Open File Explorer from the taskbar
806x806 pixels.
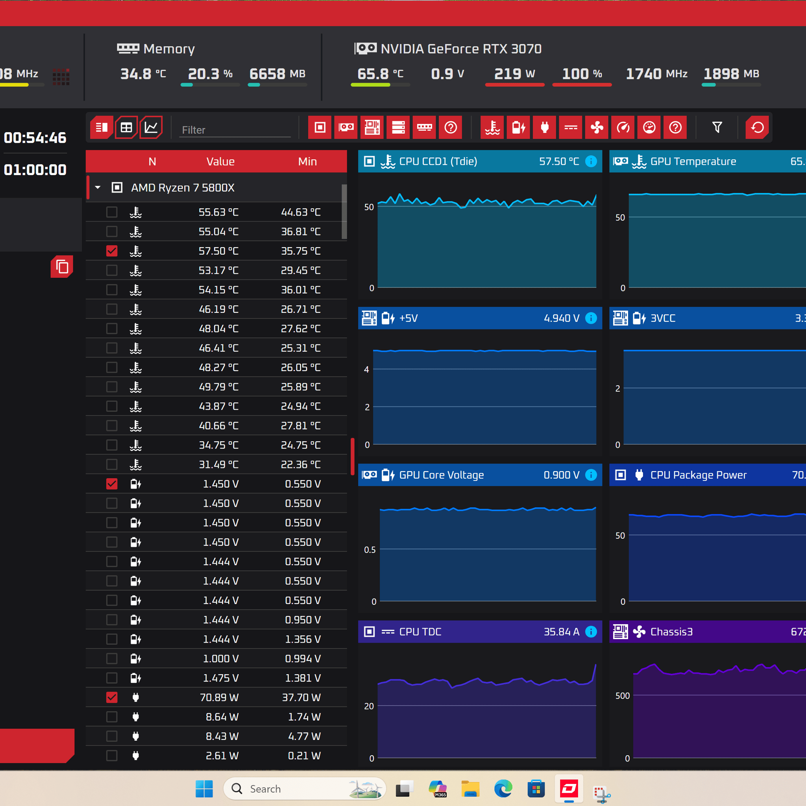click(471, 789)
